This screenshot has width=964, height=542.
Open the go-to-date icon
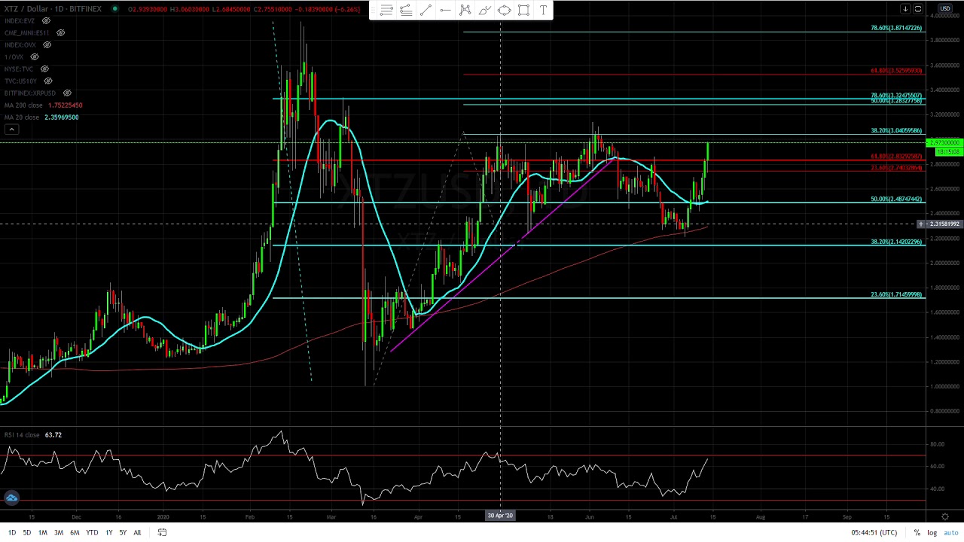(x=162, y=532)
